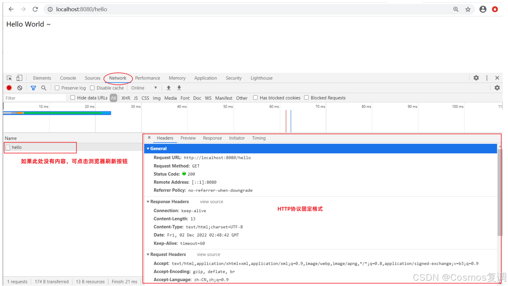This screenshot has width=508, height=286.
Task: Open the Lighthouse tab
Action: (262, 78)
